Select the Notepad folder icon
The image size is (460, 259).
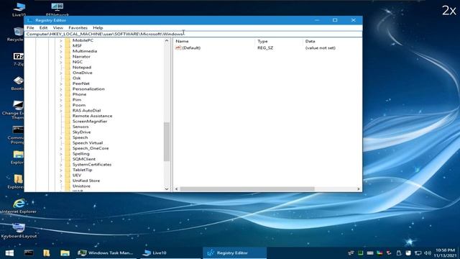68,67
